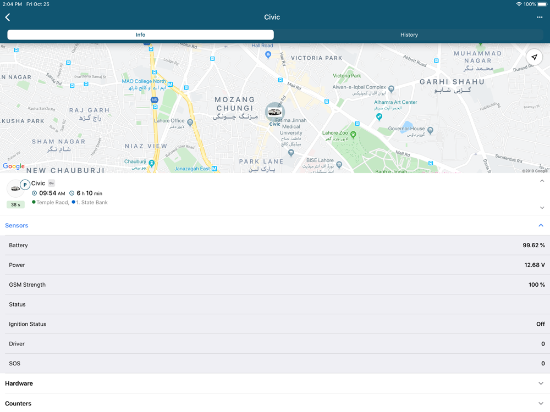Tap the Victoria Park green label on map
This screenshot has width=550, height=412.
click(346, 76)
